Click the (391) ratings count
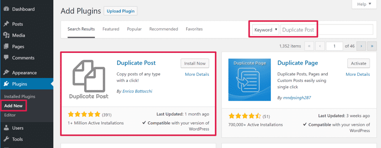Image resolution: width=381 pixels, height=148 pixels. (107, 115)
